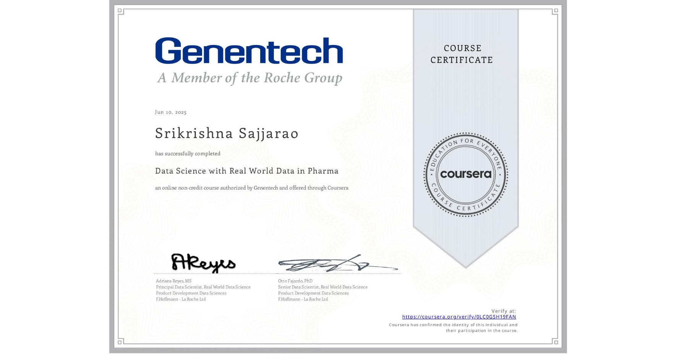Select the Coursera seal emblem
The image size is (677, 354).
tap(465, 174)
